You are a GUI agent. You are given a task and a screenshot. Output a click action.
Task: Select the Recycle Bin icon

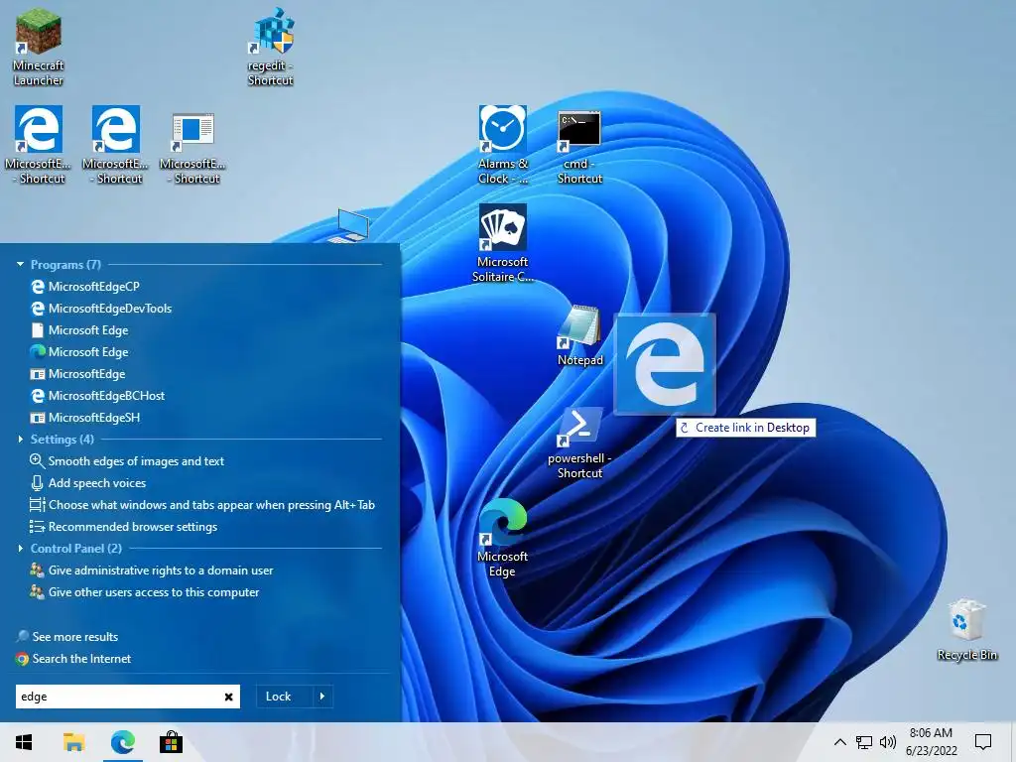tap(966, 630)
